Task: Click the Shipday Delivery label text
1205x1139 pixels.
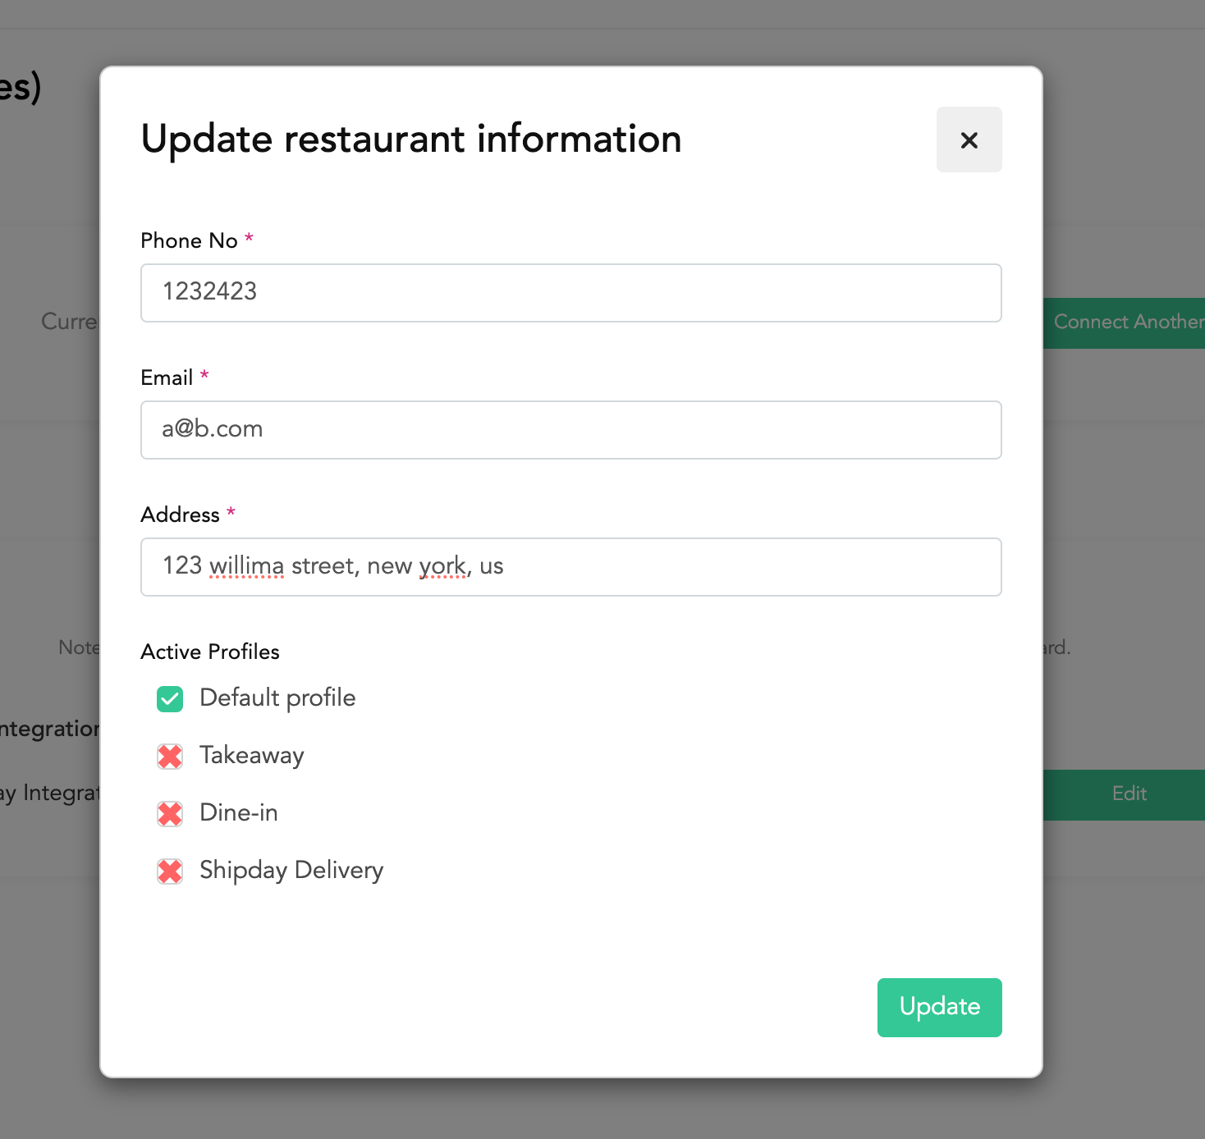Action: click(x=291, y=871)
